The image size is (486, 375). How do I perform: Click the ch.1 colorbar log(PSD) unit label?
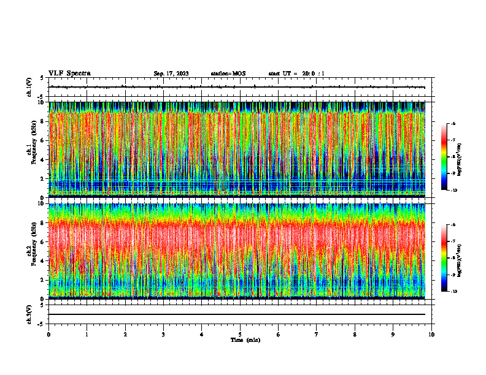coord(459,160)
